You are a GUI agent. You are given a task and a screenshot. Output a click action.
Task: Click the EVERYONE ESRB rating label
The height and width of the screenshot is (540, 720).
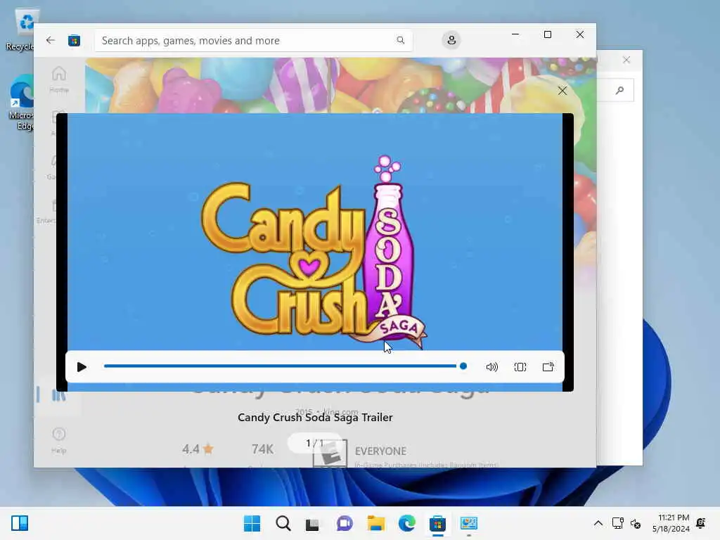tap(380, 451)
